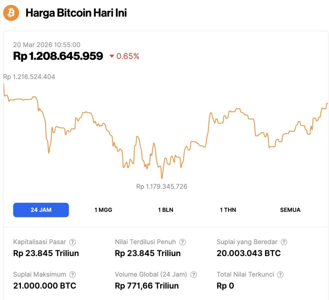Click the Rp 1.208.645.959 current price
Image resolution: width=329 pixels, height=300 pixels.
coord(58,56)
